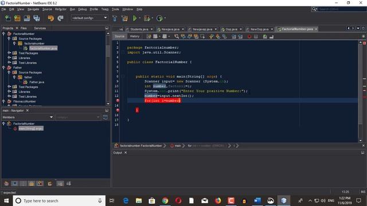Open the File menu

(x=4, y=9)
